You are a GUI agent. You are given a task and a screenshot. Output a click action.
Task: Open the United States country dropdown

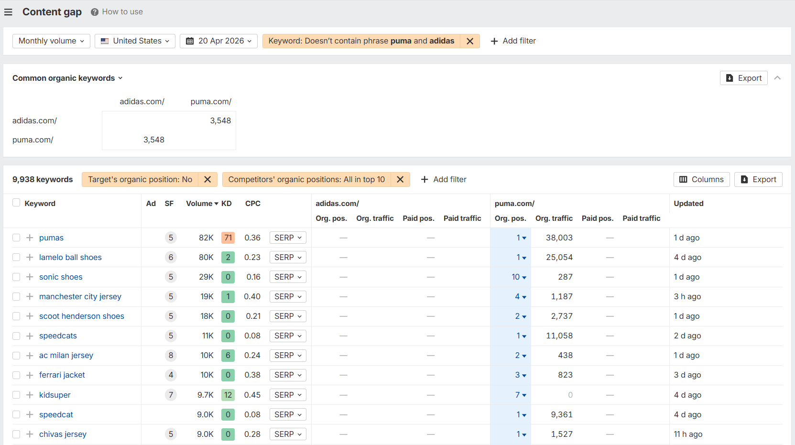click(135, 41)
